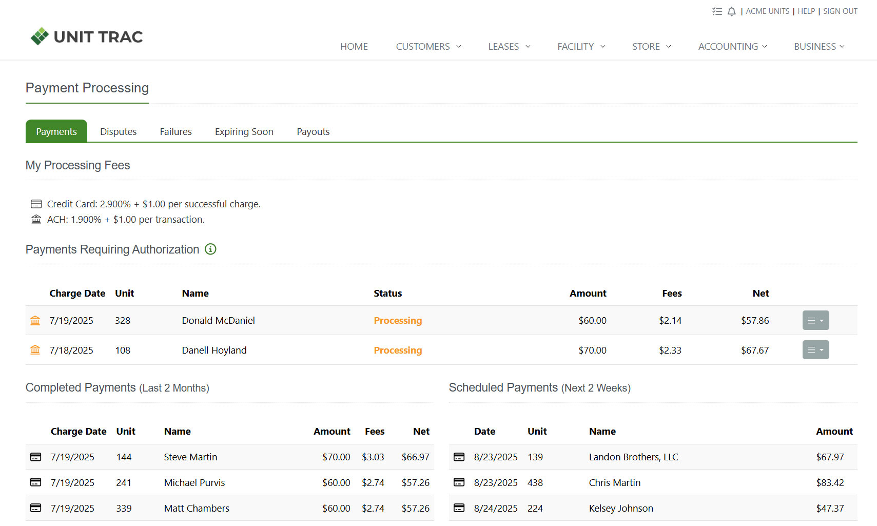The image size is (877, 526).
Task: Expand the Accounting navigation menu
Action: [x=732, y=46]
